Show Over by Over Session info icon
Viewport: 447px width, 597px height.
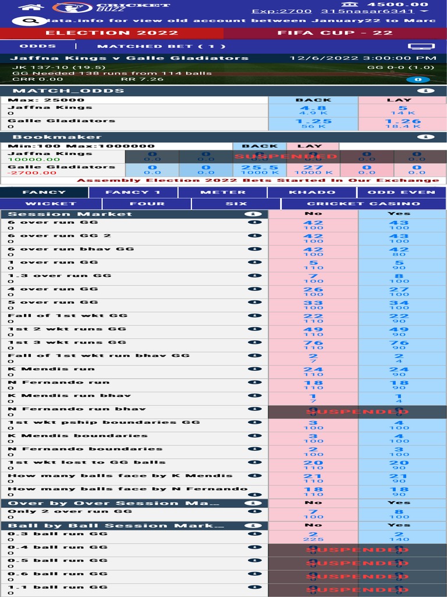point(253,503)
